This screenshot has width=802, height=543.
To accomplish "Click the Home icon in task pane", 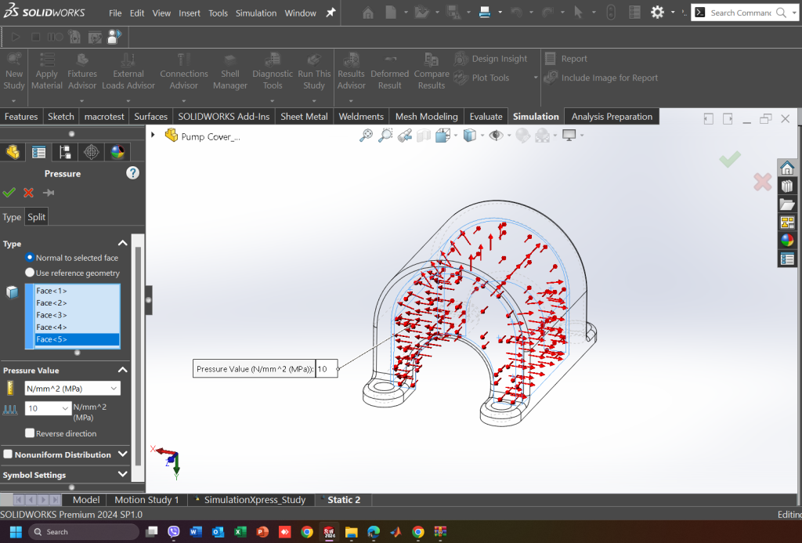I will 787,168.
